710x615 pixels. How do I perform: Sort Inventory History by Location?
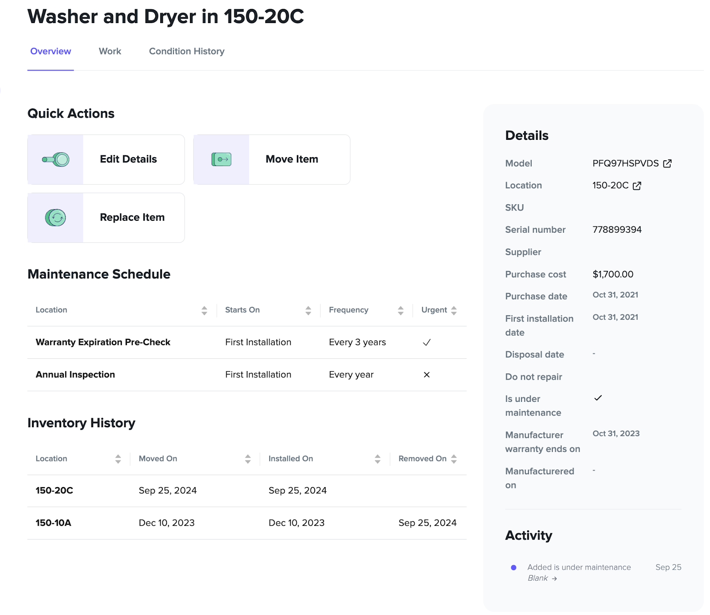[118, 459]
